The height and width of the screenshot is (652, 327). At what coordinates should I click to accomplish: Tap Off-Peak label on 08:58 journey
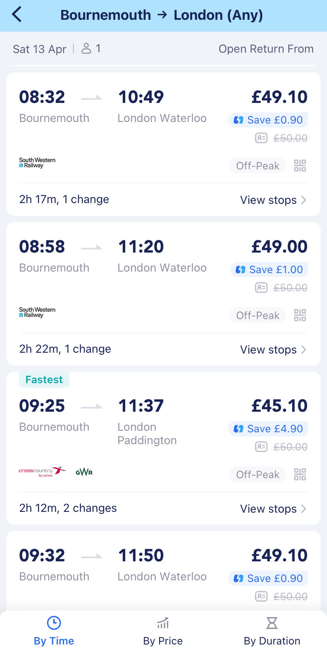click(x=257, y=316)
